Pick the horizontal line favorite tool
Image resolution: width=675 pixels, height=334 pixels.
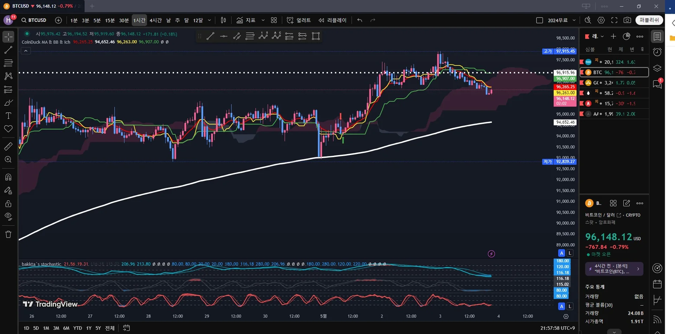click(224, 36)
